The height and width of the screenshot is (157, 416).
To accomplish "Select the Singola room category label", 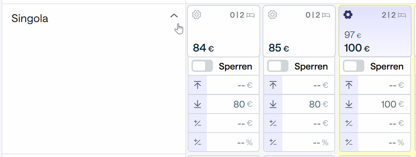I will click(30, 19).
